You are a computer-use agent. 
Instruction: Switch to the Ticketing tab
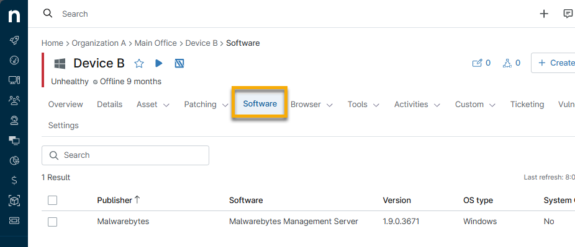point(527,105)
